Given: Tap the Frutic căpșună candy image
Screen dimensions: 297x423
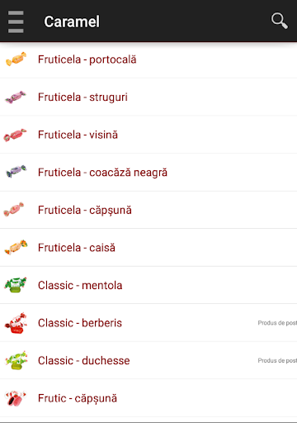Looking at the screenshot, I should [16, 398].
